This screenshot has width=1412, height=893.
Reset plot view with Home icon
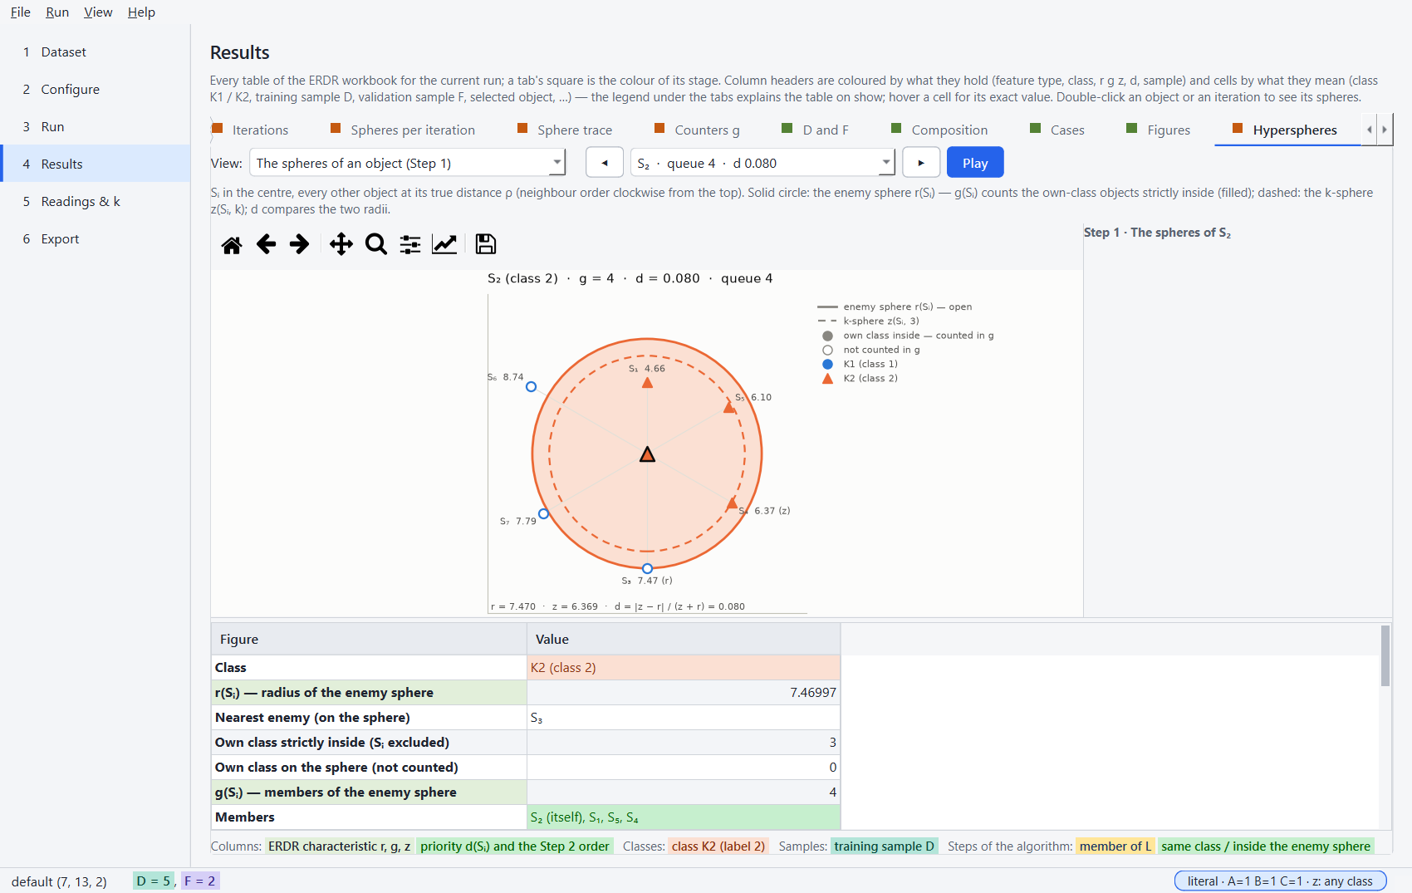click(x=232, y=244)
